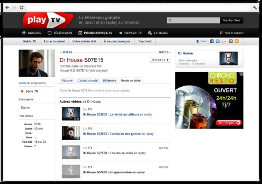Share via the Twitter icon

[217, 41]
